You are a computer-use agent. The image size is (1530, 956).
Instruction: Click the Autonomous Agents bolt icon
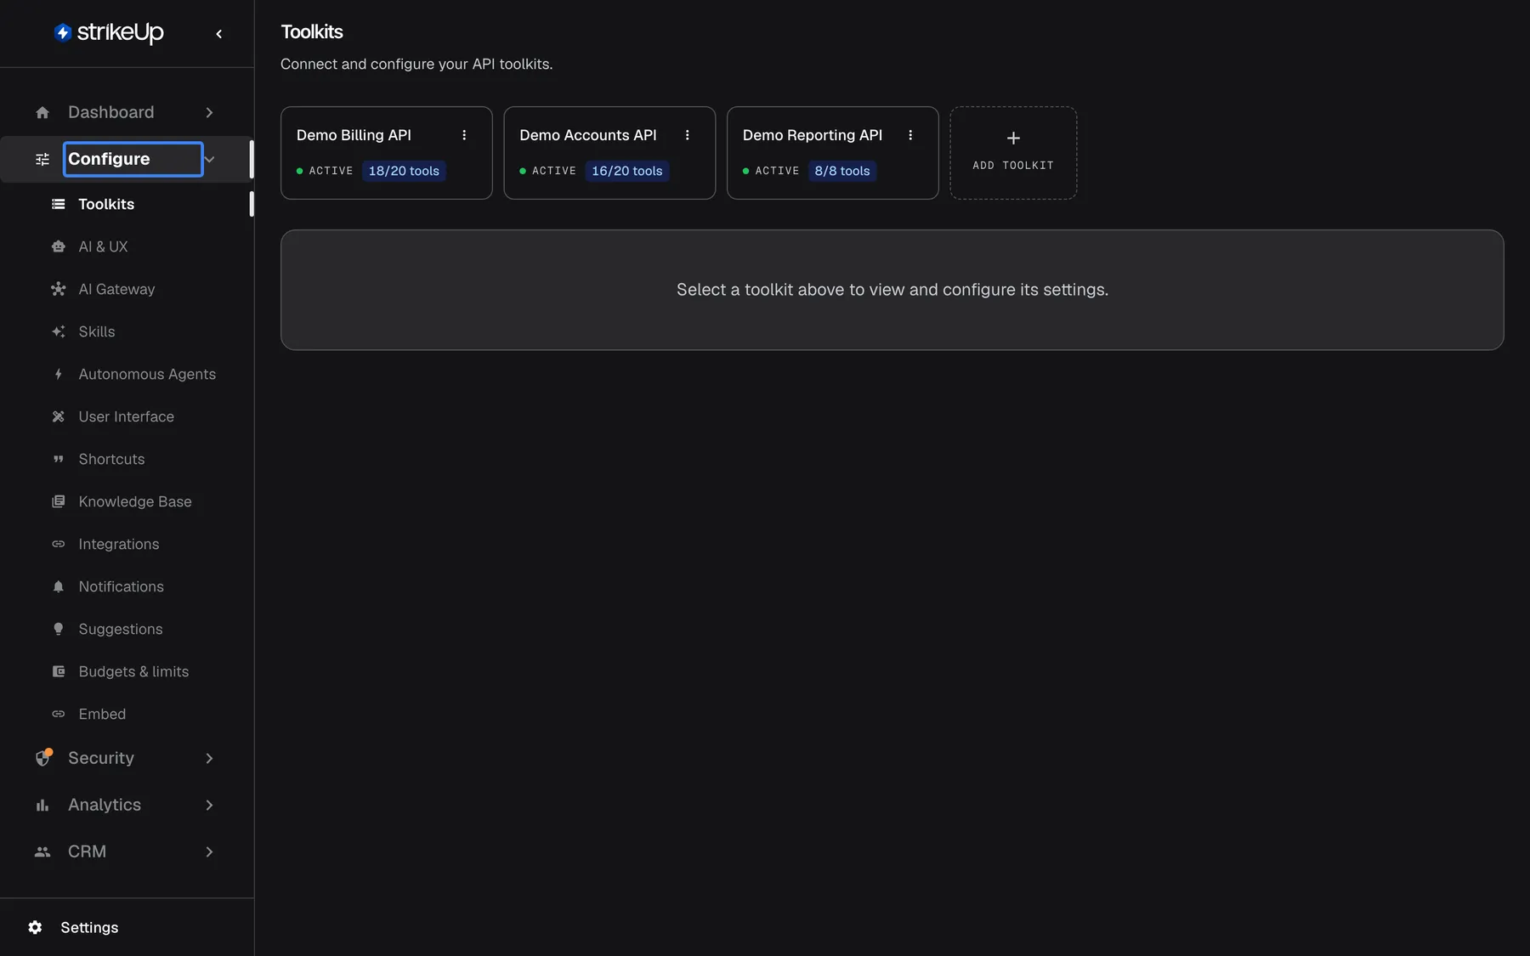pyautogui.click(x=59, y=374)
